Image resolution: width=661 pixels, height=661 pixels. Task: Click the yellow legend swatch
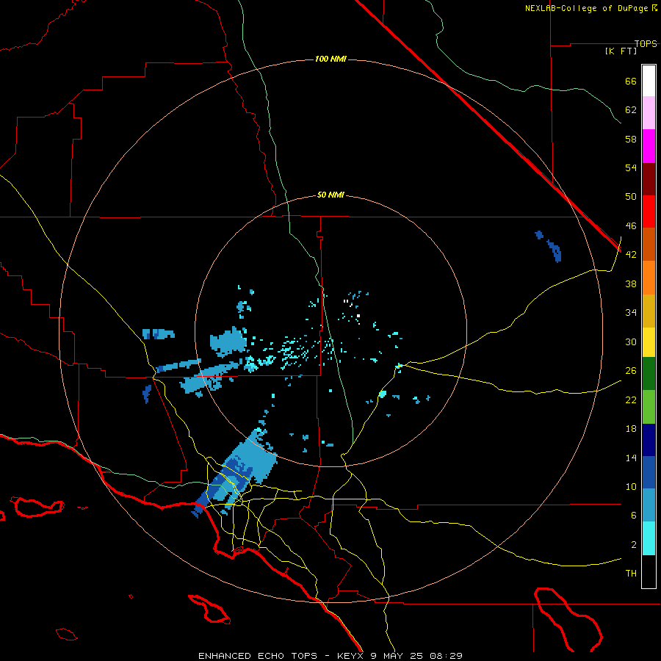(649, 342)
